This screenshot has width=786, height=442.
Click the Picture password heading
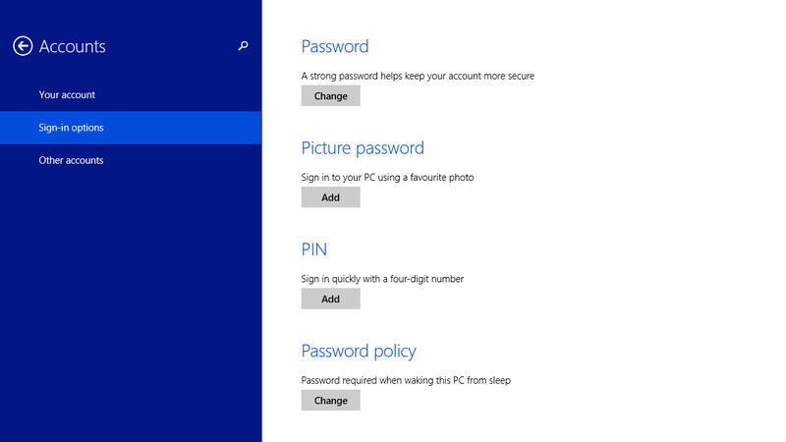point(363,148)
